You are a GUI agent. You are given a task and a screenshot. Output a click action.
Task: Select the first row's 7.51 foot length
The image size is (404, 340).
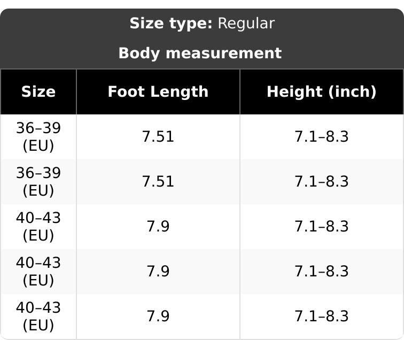click(x=158, y=137)
